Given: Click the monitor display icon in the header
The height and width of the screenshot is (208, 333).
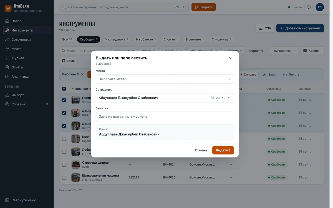Looking at the screenshot, I should (x=309, y=7).
